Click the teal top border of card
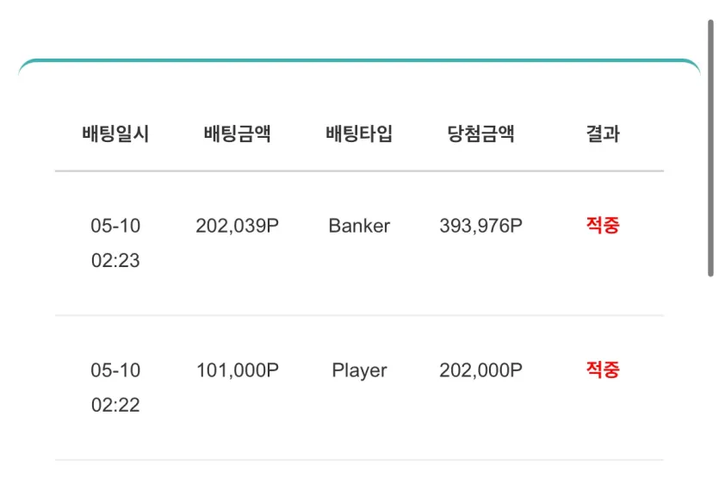719x478 pixels. tap(359, 60)
